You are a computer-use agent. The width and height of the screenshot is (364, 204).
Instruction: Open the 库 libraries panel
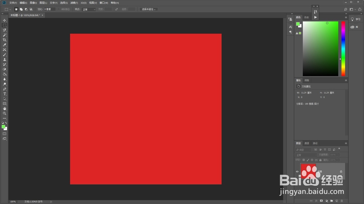355,27
